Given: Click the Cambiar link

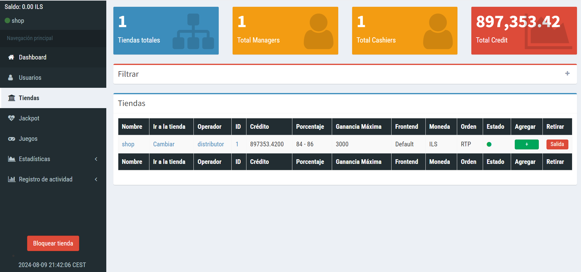Looking at the screenshot, I should [x=164, y=144].
